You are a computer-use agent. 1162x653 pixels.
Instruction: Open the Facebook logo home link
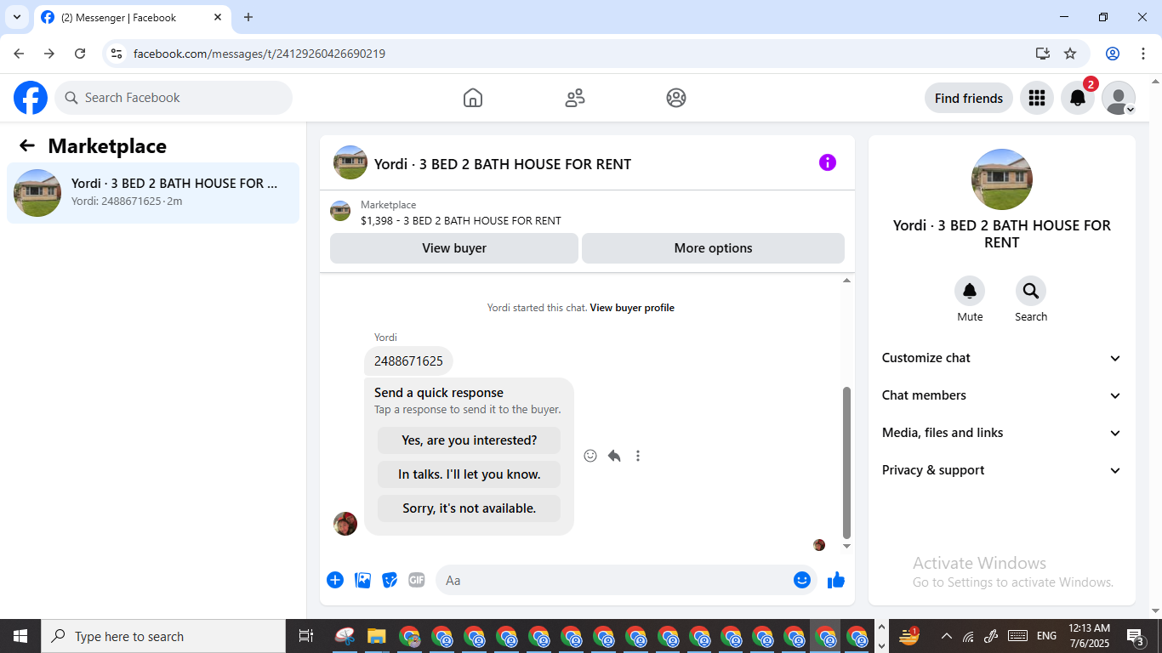point(31,98)
